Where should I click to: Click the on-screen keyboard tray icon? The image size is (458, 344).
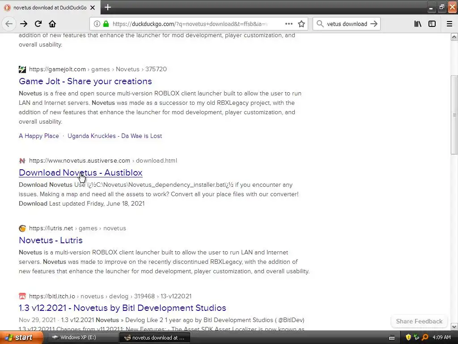point(392,338)
